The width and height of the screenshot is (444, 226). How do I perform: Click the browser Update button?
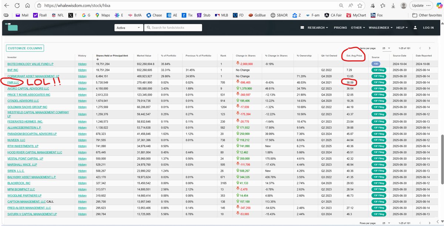click(418, 6)
